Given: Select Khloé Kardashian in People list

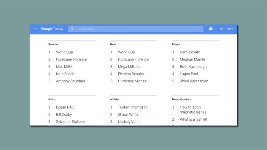Looking at the screenshot, I should pyautogui.click(x=194, y=81).
